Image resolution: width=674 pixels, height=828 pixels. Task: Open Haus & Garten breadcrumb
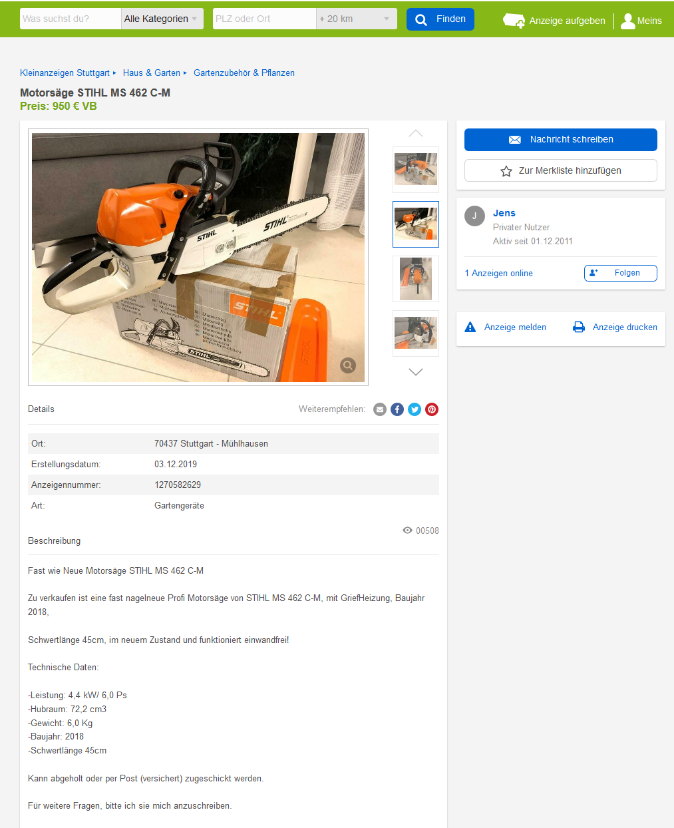pyautogui.click(x=152, y=73)
